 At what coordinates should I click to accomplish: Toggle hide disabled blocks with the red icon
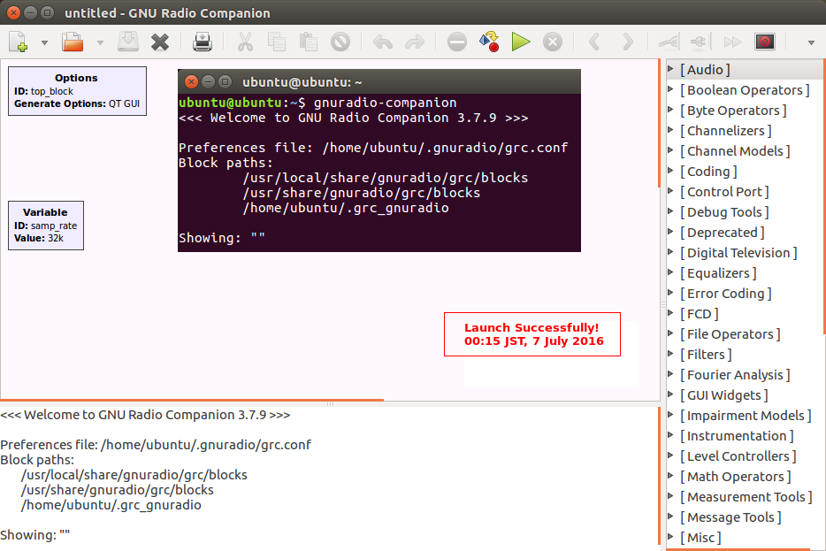tap(765, 42)
